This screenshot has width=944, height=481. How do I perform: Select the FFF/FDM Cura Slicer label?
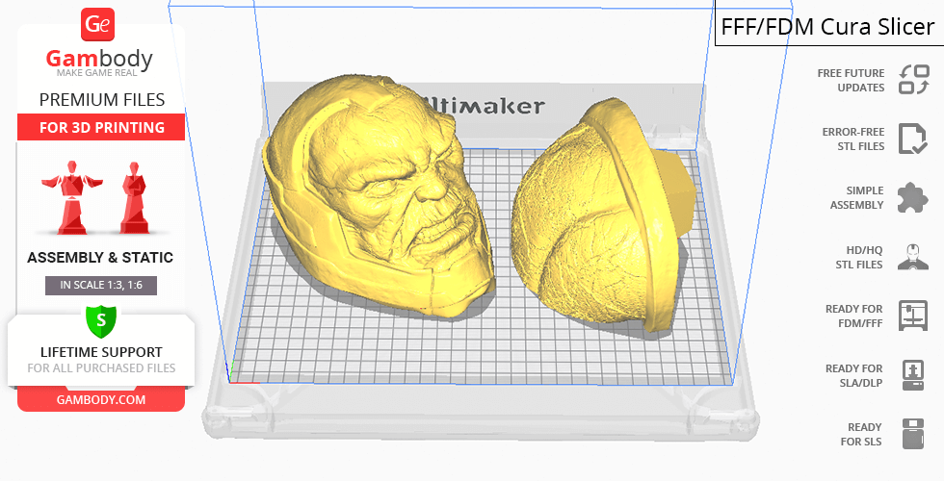(827, 27)
